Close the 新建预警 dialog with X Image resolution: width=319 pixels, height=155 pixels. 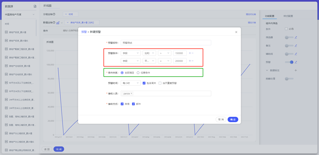tap(236, 32)
